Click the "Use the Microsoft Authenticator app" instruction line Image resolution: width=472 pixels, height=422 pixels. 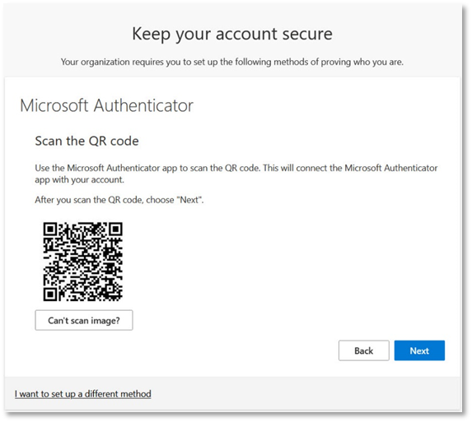[x=236, y=168]
